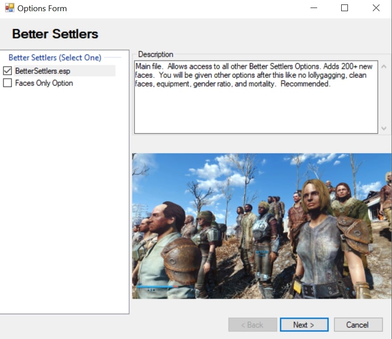Maximize the Options Form window
This screenshot has height=339, width=392.
tap(344, 8)
